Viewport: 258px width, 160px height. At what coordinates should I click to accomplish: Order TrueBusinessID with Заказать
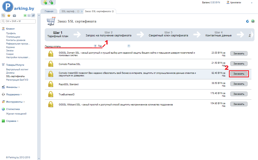click(239, 94)
